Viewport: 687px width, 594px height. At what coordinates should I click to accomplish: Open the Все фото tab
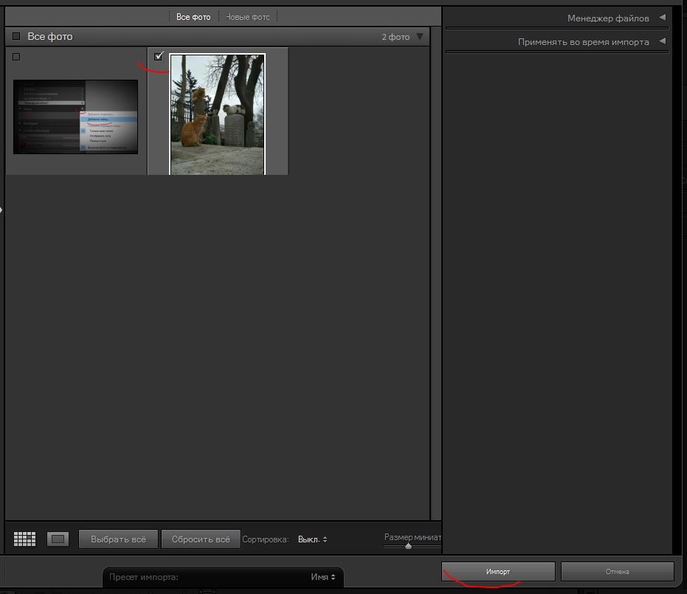193,16
